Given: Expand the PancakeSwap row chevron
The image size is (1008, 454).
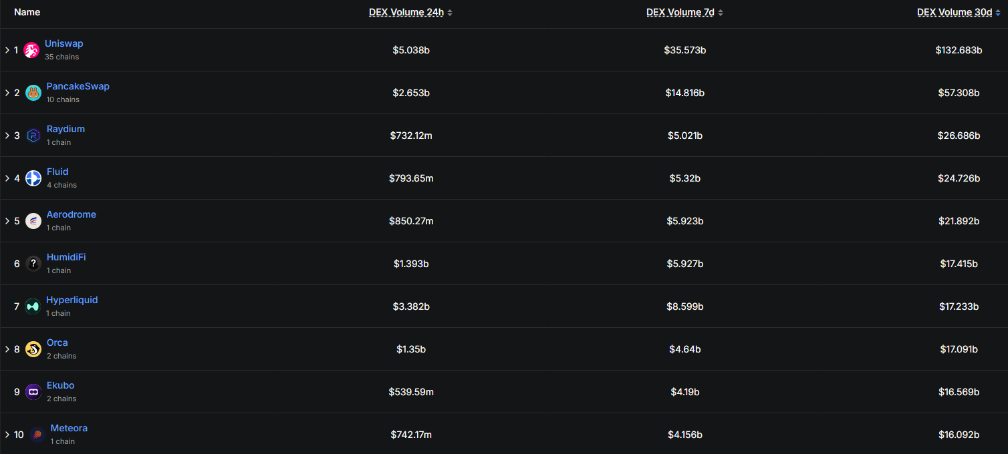Looking at the screenshot, I should [7, 93].
